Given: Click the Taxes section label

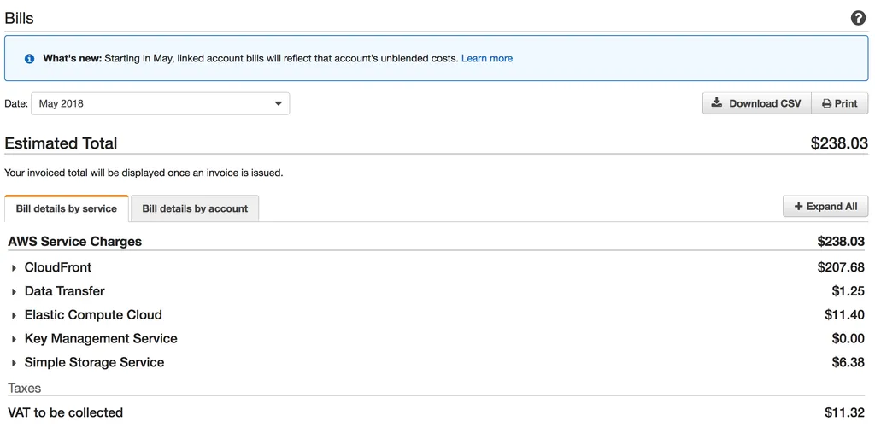Looking at the screenshot, I should pyautogui.click(x=25, y=388).
